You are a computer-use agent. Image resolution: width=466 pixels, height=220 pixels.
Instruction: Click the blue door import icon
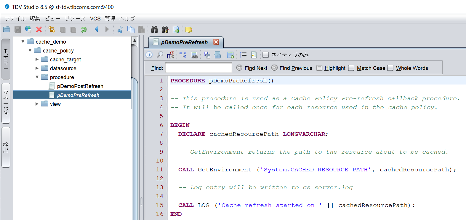point(217,55)
